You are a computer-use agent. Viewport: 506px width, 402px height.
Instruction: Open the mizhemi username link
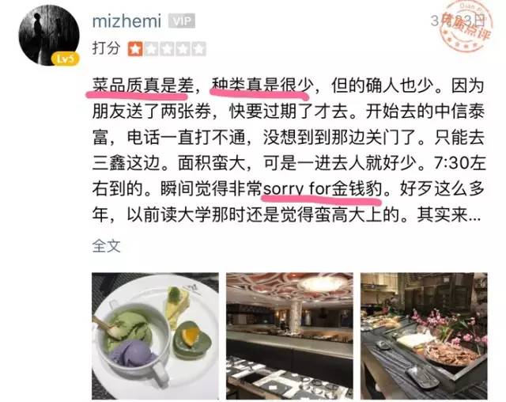[126, 21]
